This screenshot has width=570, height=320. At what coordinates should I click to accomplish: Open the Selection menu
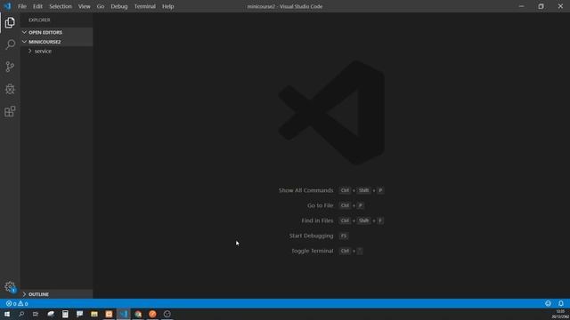pos(61,6)
